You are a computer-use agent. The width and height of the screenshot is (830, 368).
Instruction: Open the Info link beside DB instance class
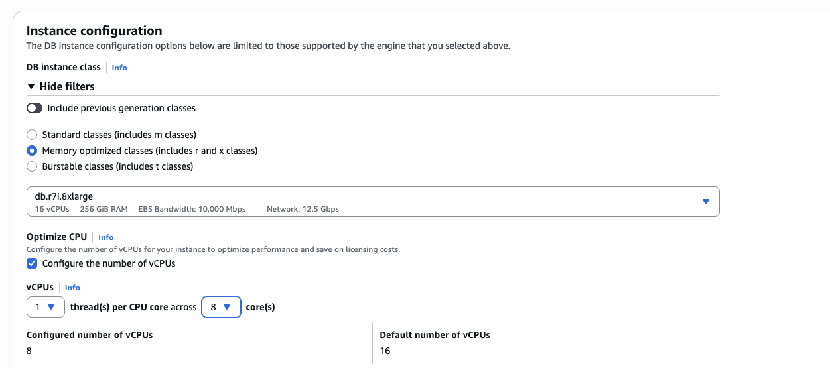[119, 68]
